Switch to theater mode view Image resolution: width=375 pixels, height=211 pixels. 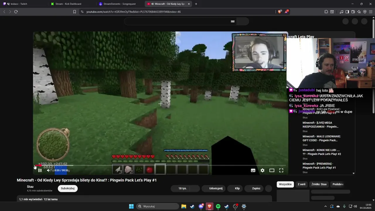(x=272, y=170)
